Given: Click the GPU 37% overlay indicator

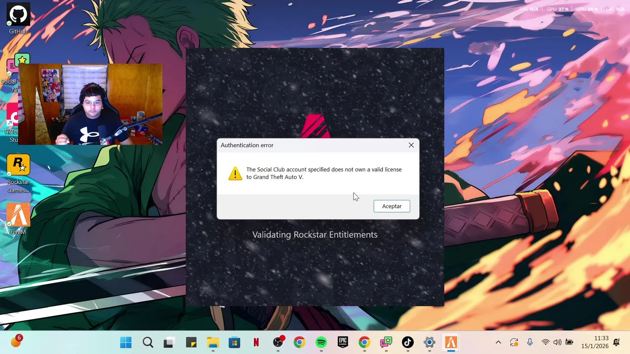Looking at the screenshot, I should (558, 9).
